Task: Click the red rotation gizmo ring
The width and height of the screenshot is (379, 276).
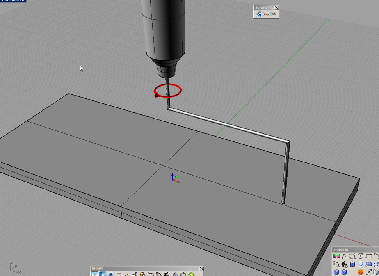Action: (179, 91)
